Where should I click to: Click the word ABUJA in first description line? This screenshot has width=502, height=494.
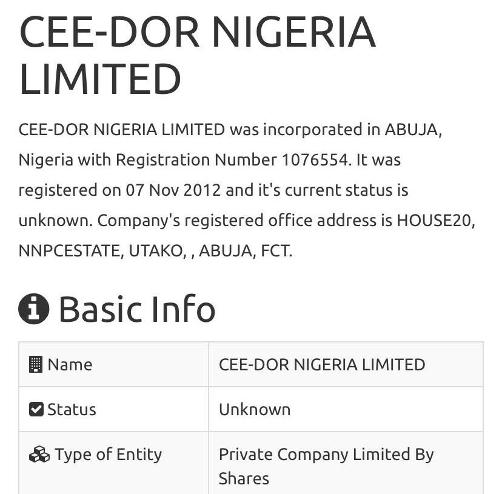[411, 129]
